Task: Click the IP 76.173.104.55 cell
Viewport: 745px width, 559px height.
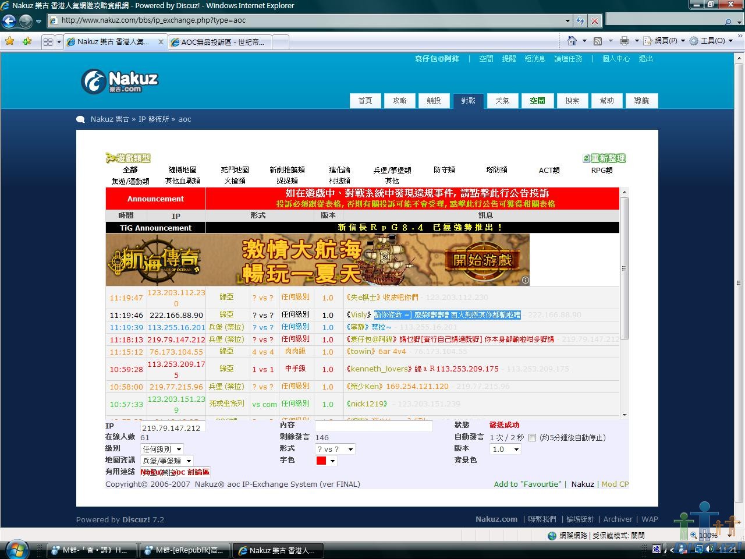Action: [176, 352]
